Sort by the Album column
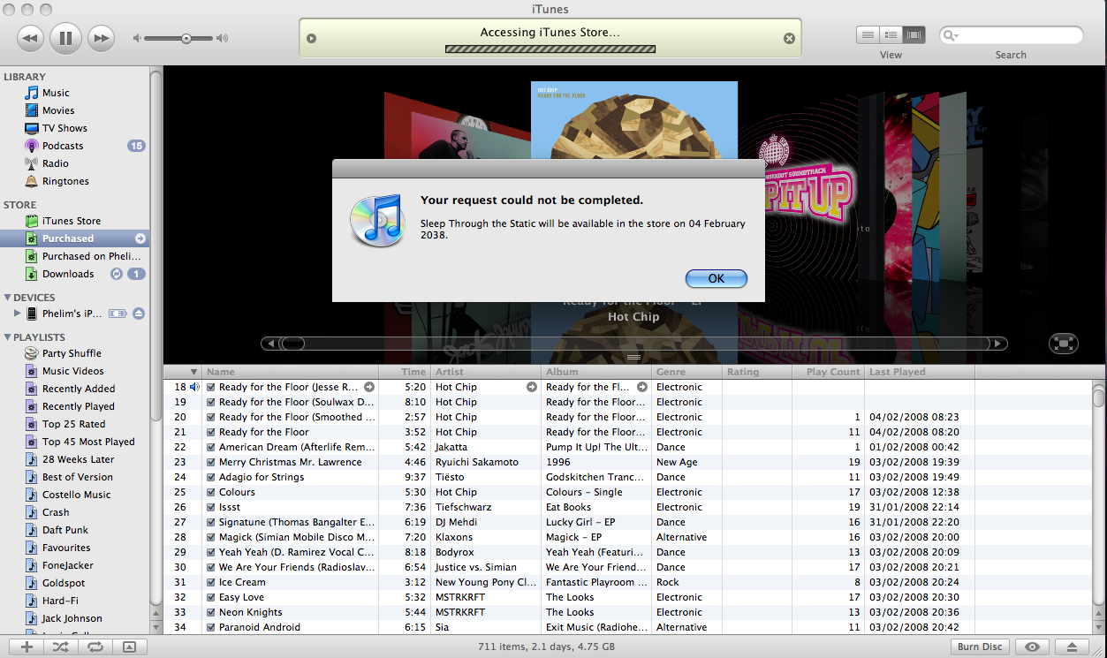1107x658 pixels. point(595,372)
